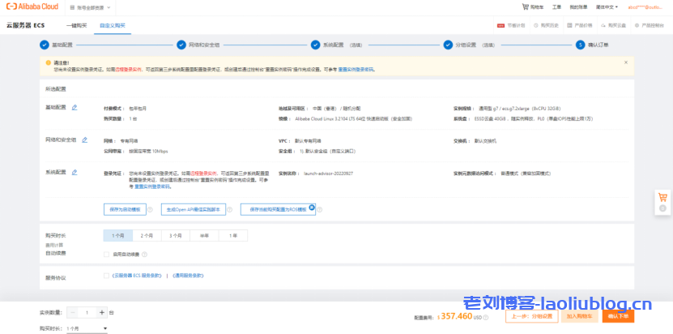
Task: Click the 加入购物车 button
Action: pos(578,316)
